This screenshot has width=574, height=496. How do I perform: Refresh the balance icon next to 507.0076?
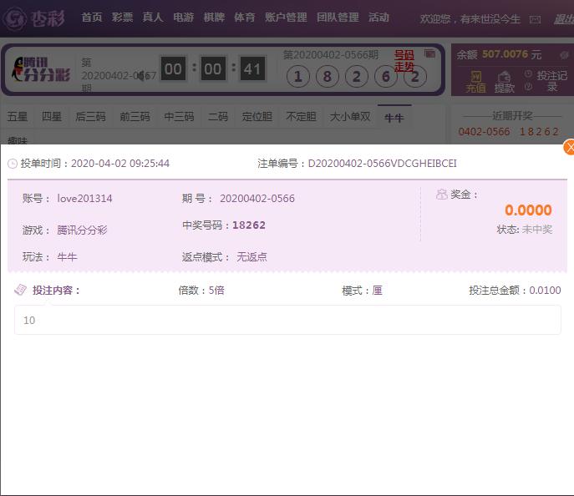(x=564, y=55)
